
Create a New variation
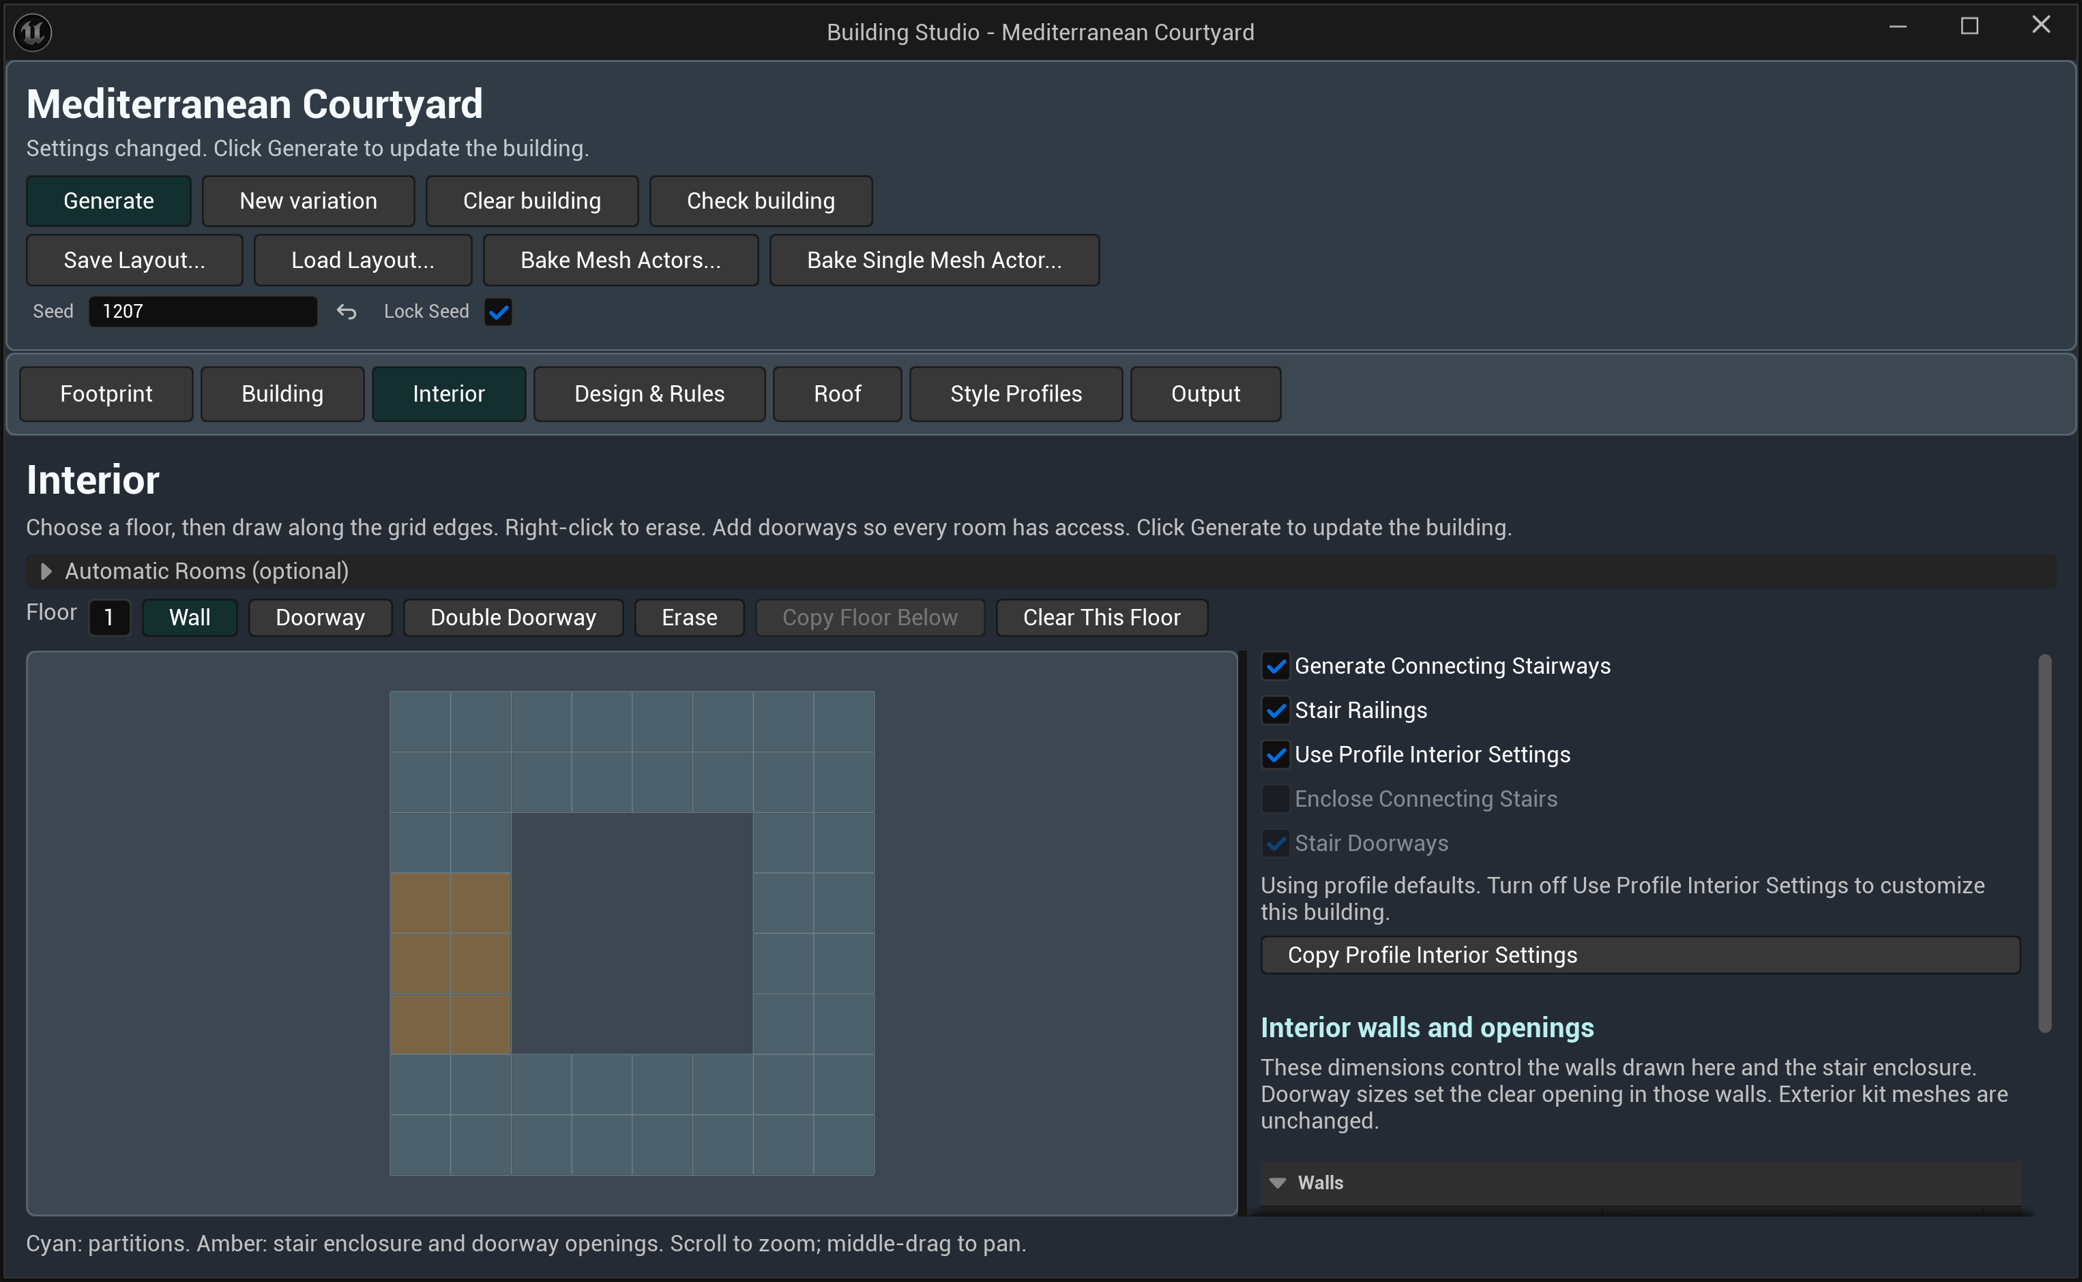click(309, 201)
